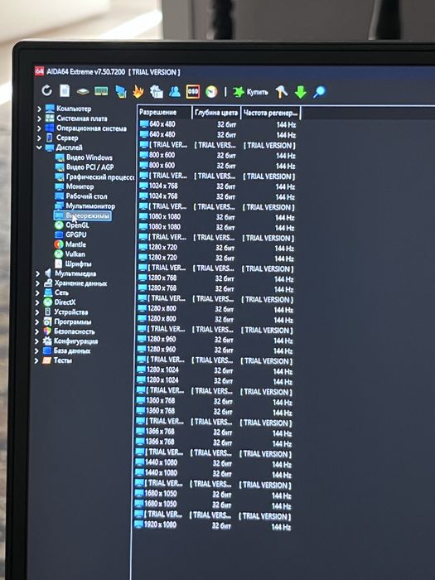Expand the Сеть tree node
This screenshot has height=580, width=435.
click(x=37, y=293)
